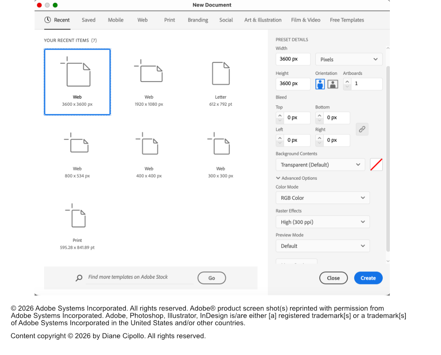Click the scroll up arrow in preset details

388,48
